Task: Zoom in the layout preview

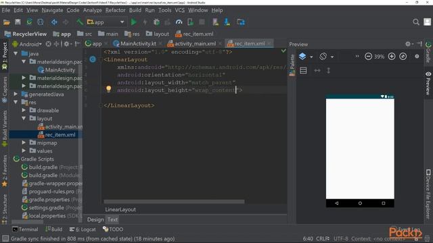Action: point(392,57)
